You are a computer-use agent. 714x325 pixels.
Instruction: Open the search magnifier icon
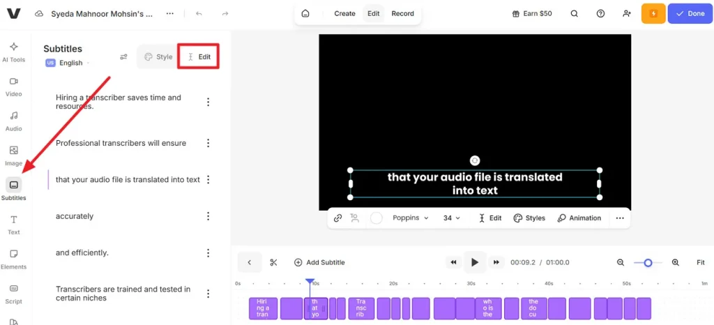pos(575,14)
